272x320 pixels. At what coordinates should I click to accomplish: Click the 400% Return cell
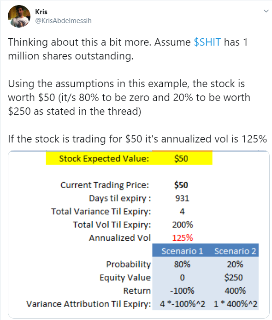click(x=235, y=290)
